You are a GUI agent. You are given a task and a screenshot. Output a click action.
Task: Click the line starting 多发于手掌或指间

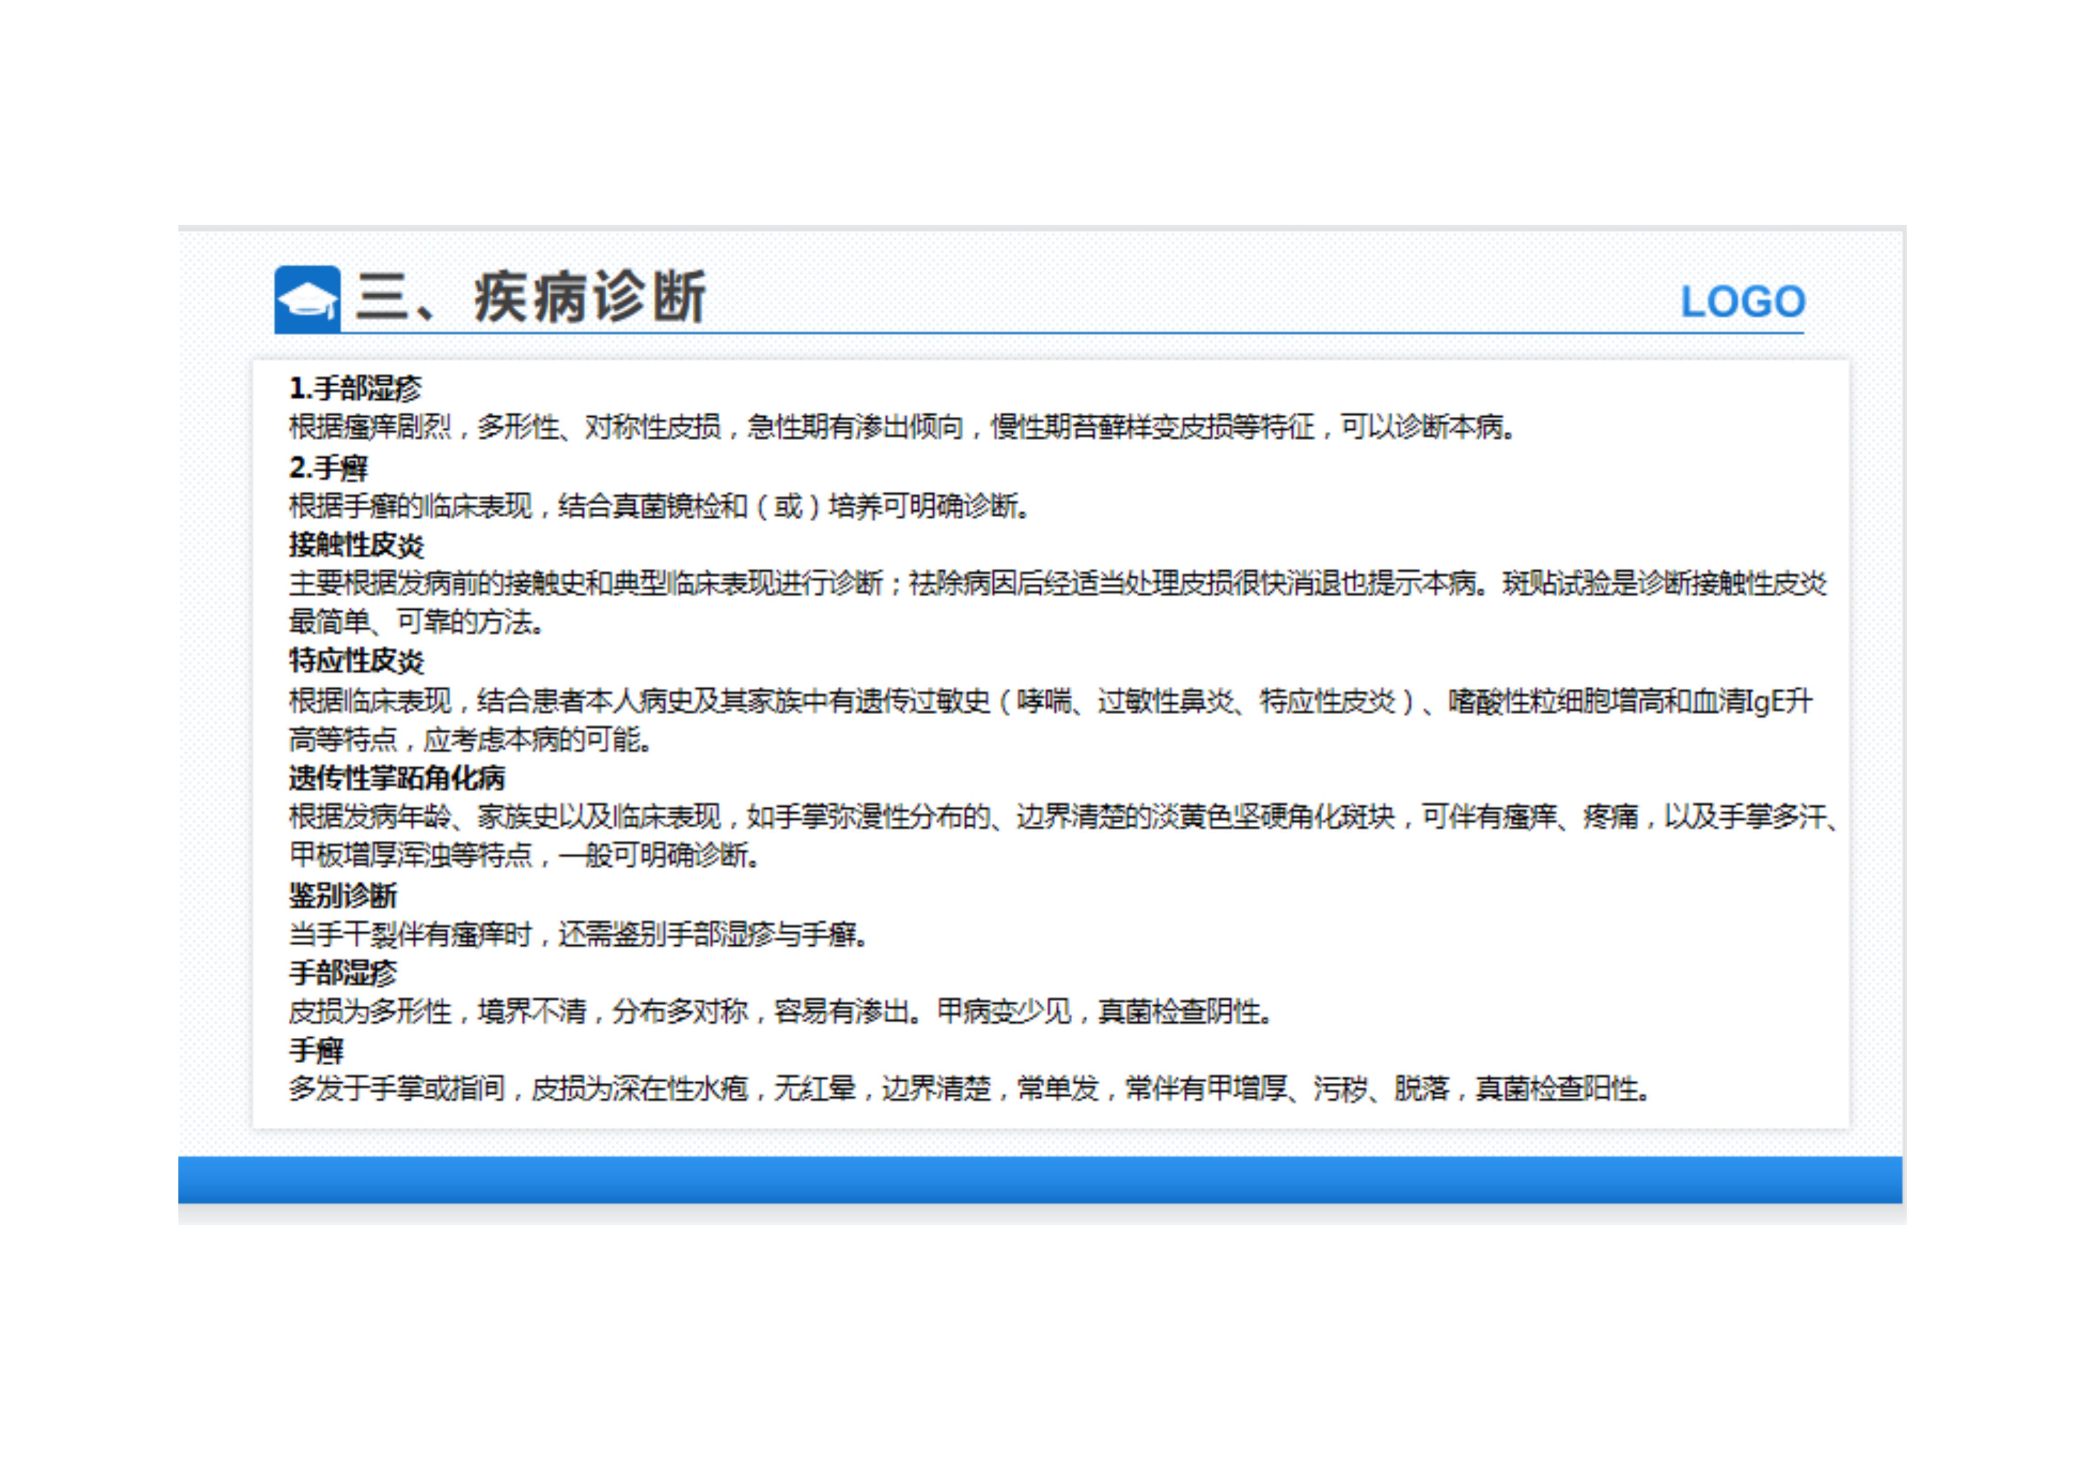970,1088
